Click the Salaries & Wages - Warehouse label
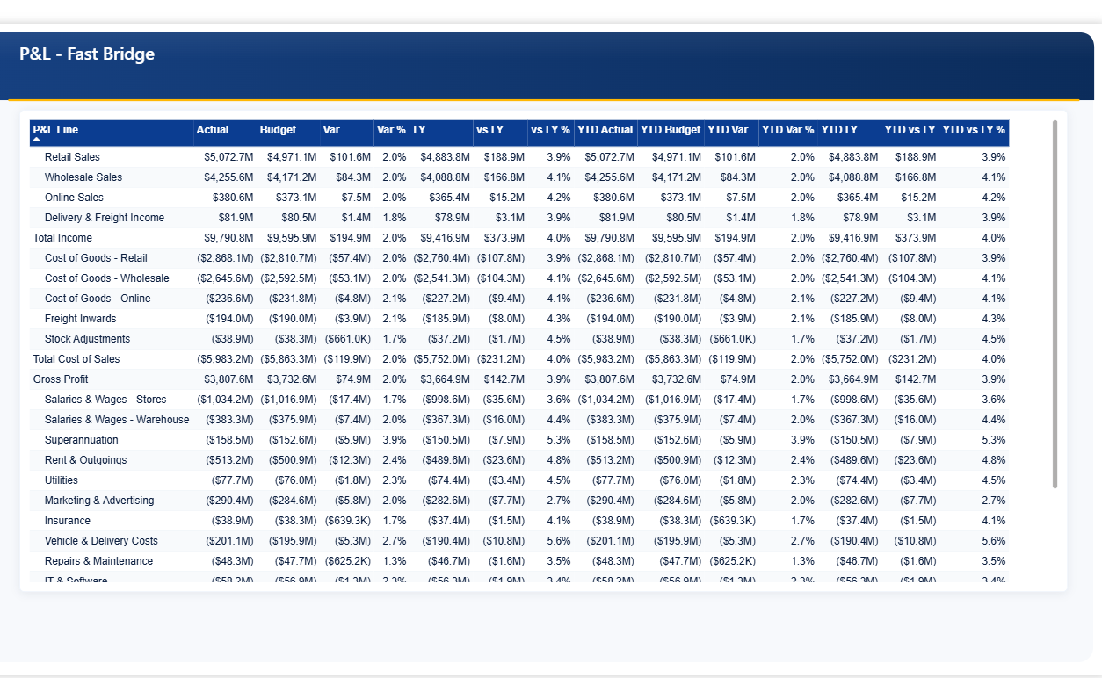 tap(117, 420)
